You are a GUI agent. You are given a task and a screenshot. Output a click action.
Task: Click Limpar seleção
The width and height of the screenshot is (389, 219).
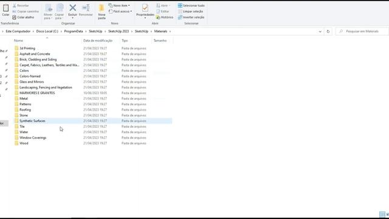coord(190,12)
